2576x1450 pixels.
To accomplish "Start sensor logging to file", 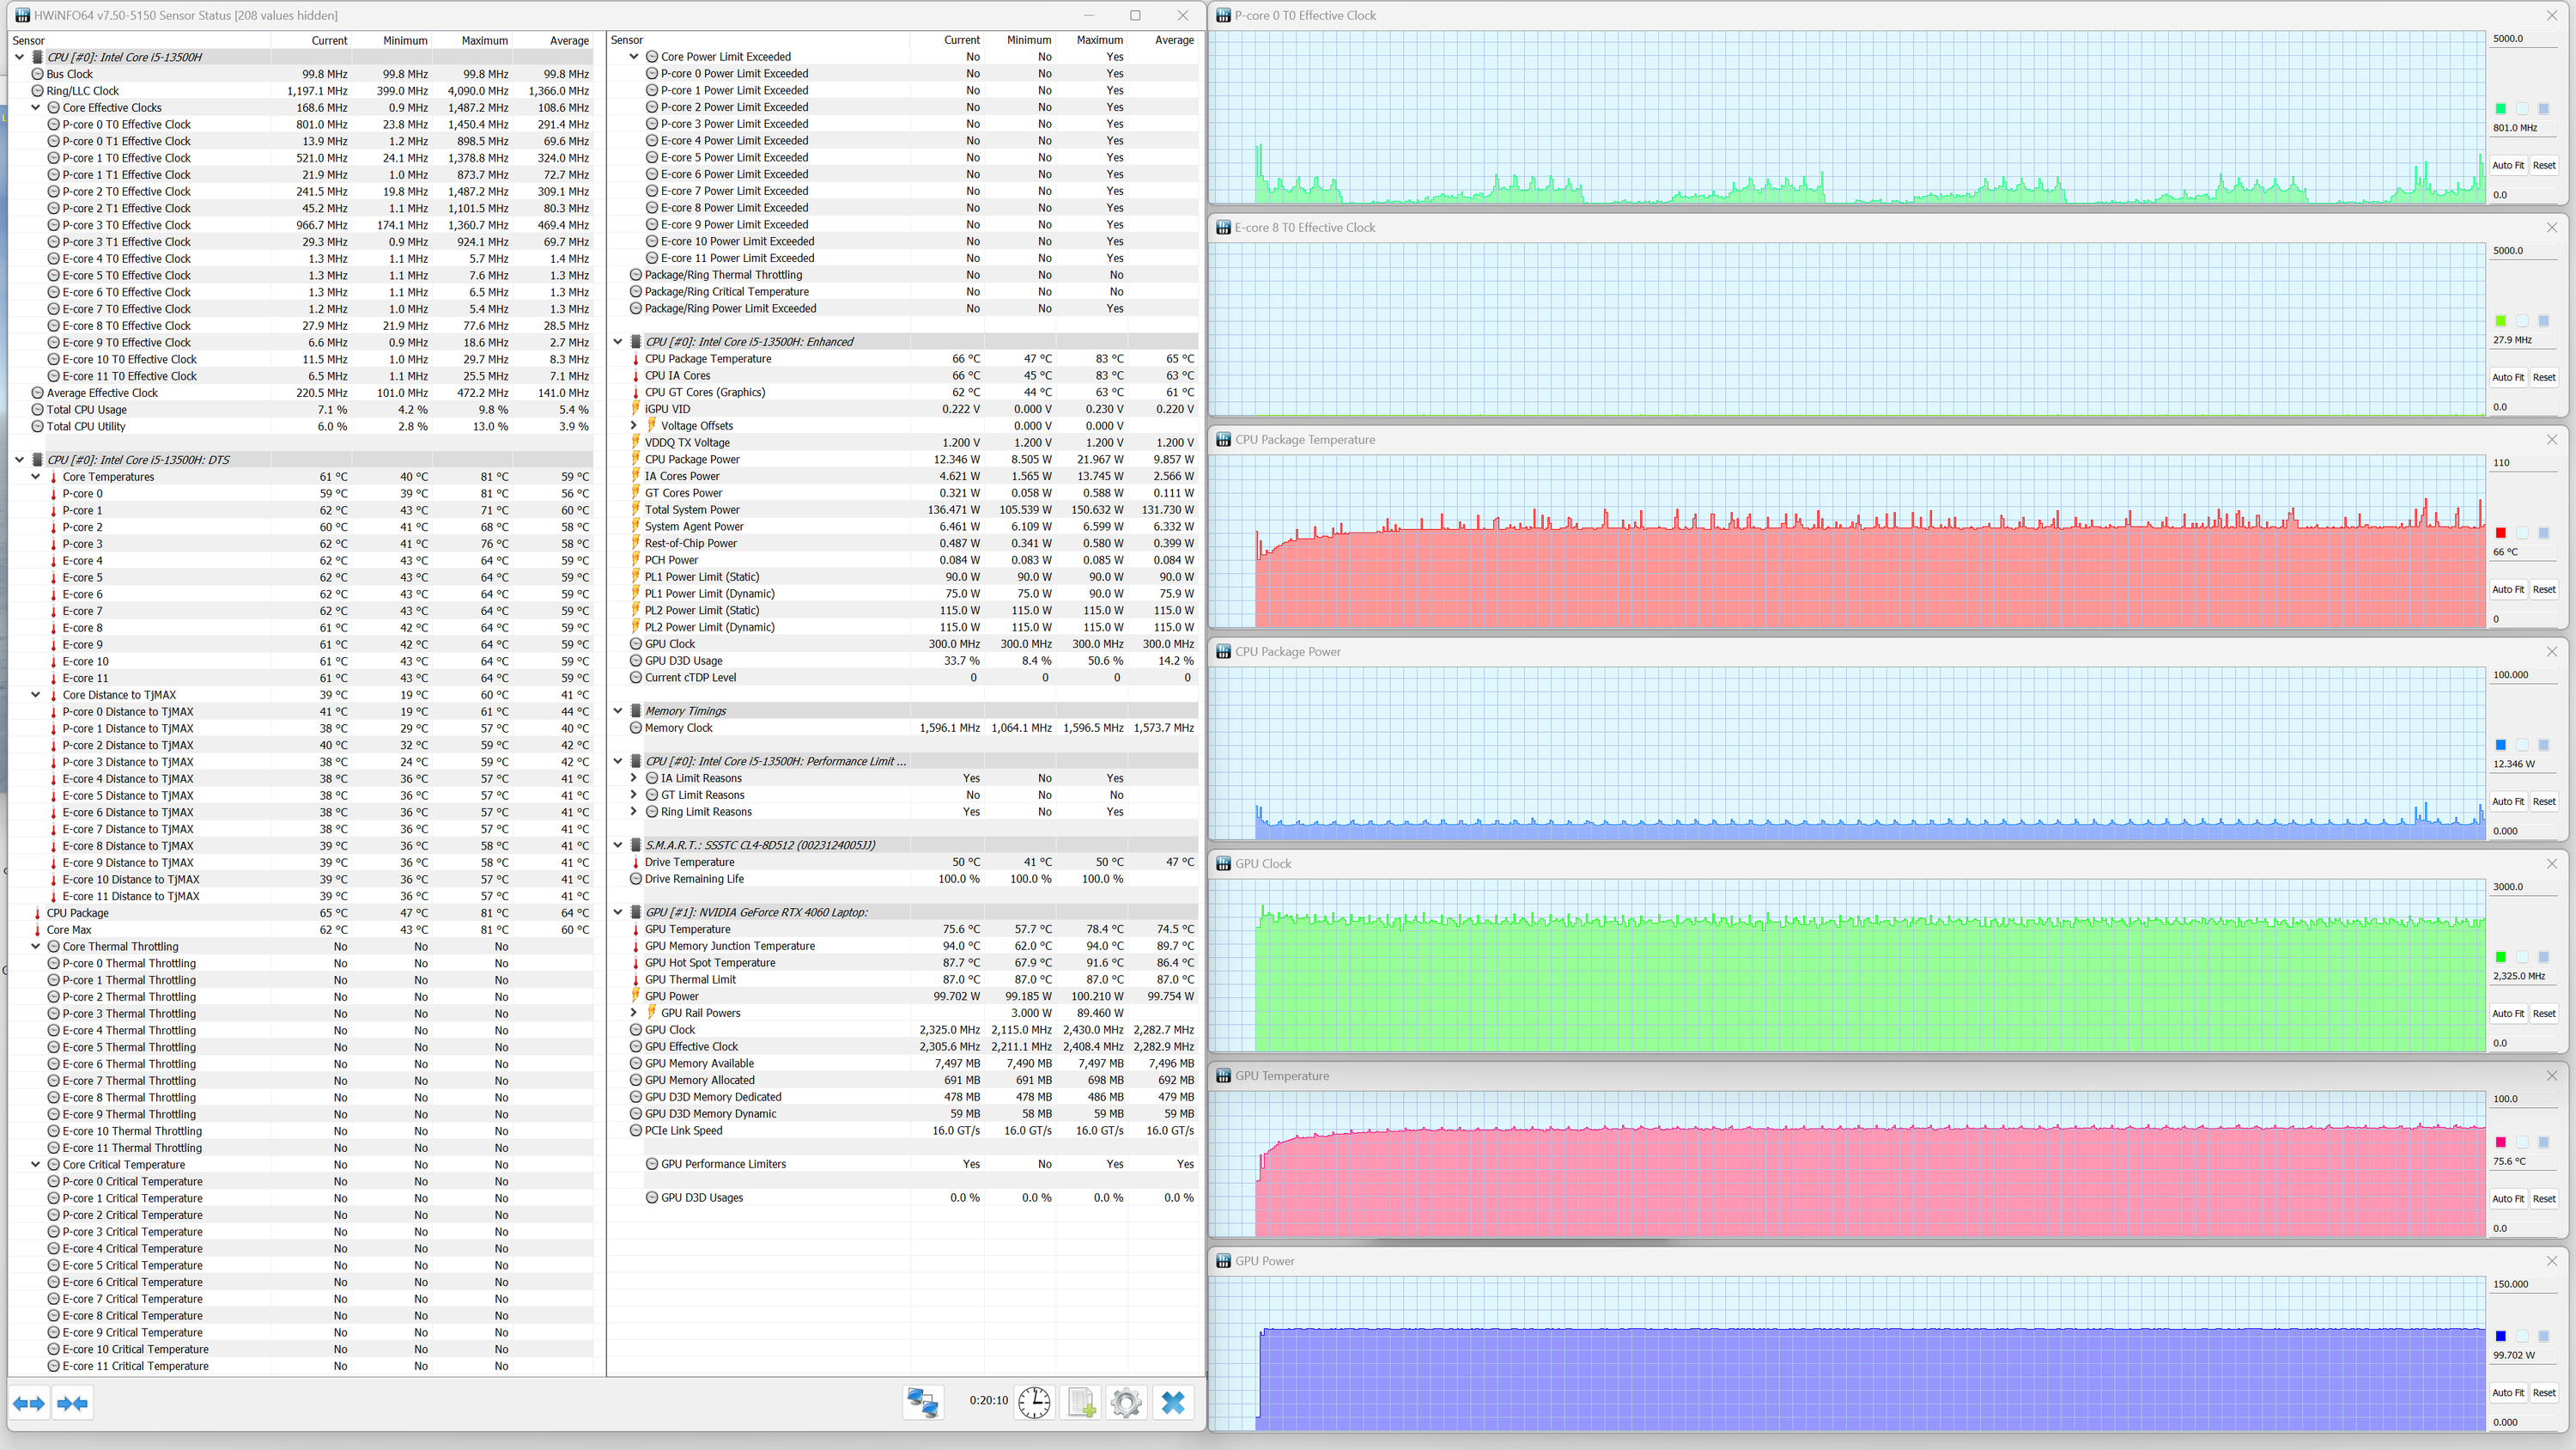I will click(x=1081, y=1402).
